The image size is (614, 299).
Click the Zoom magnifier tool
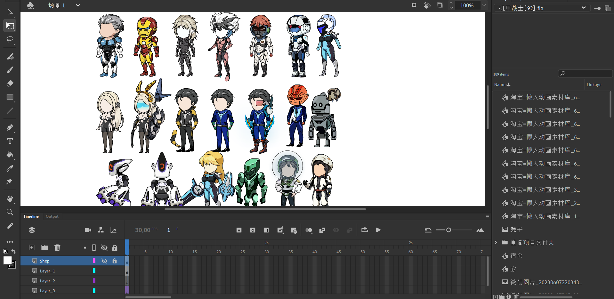(x=10, y=212)
